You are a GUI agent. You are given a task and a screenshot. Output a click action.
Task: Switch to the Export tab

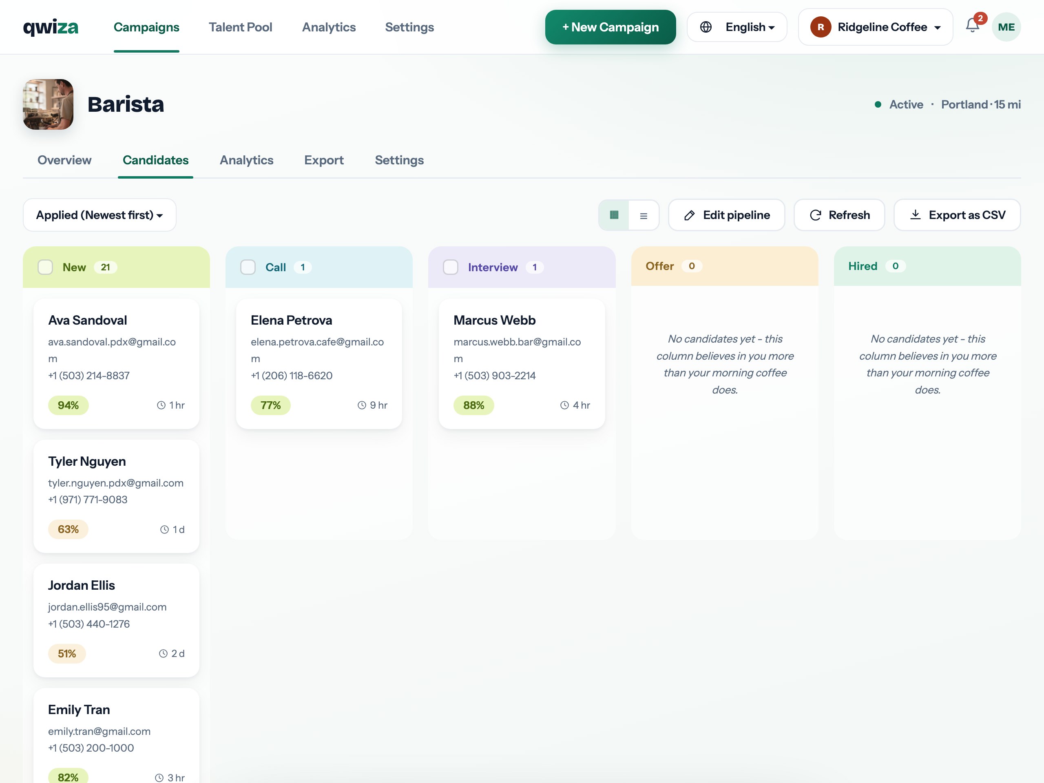(x=324, y=160)
